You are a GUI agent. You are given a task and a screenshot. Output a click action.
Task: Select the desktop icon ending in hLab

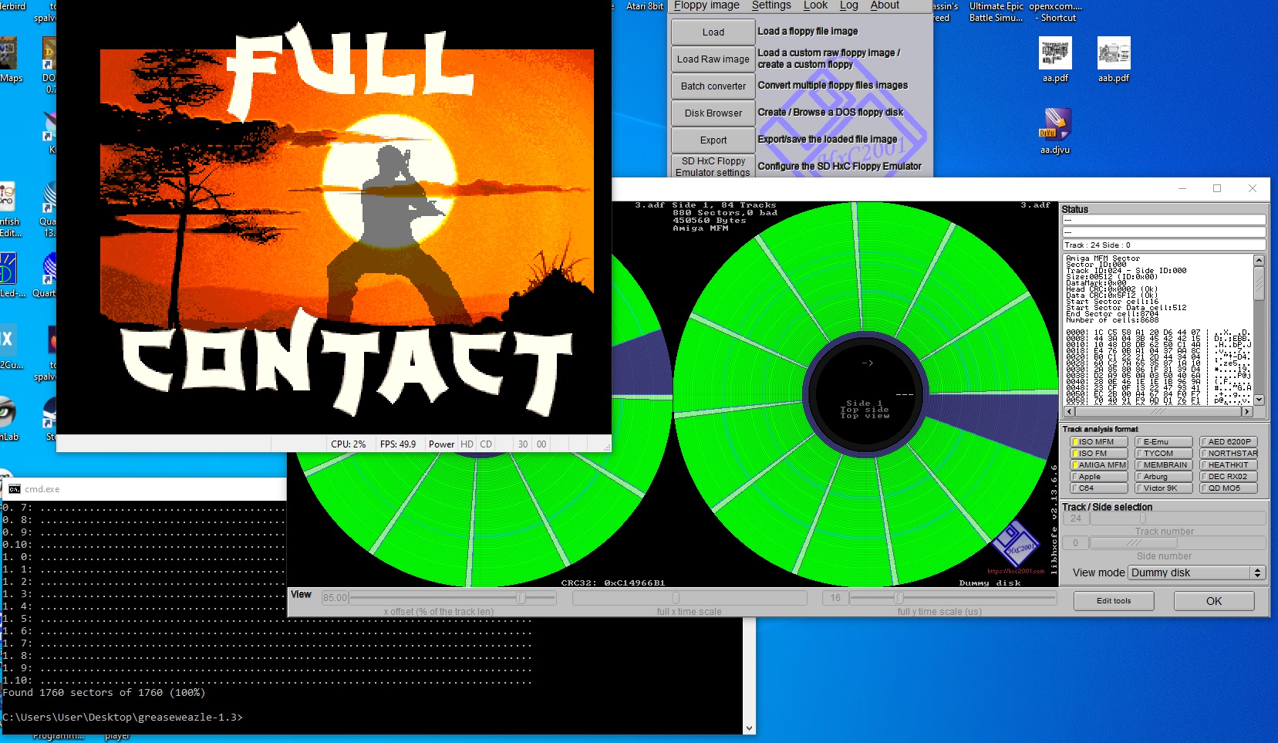click(7, 413)
